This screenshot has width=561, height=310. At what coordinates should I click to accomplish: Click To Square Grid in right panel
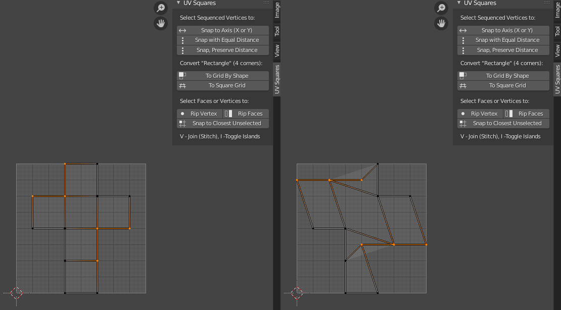click(503, 85)
